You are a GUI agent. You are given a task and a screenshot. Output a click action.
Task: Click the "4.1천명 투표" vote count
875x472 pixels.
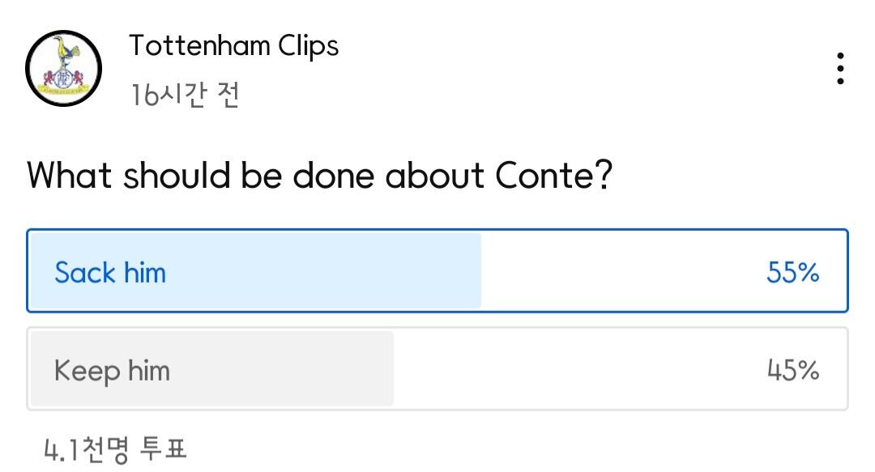pos(115,449)
